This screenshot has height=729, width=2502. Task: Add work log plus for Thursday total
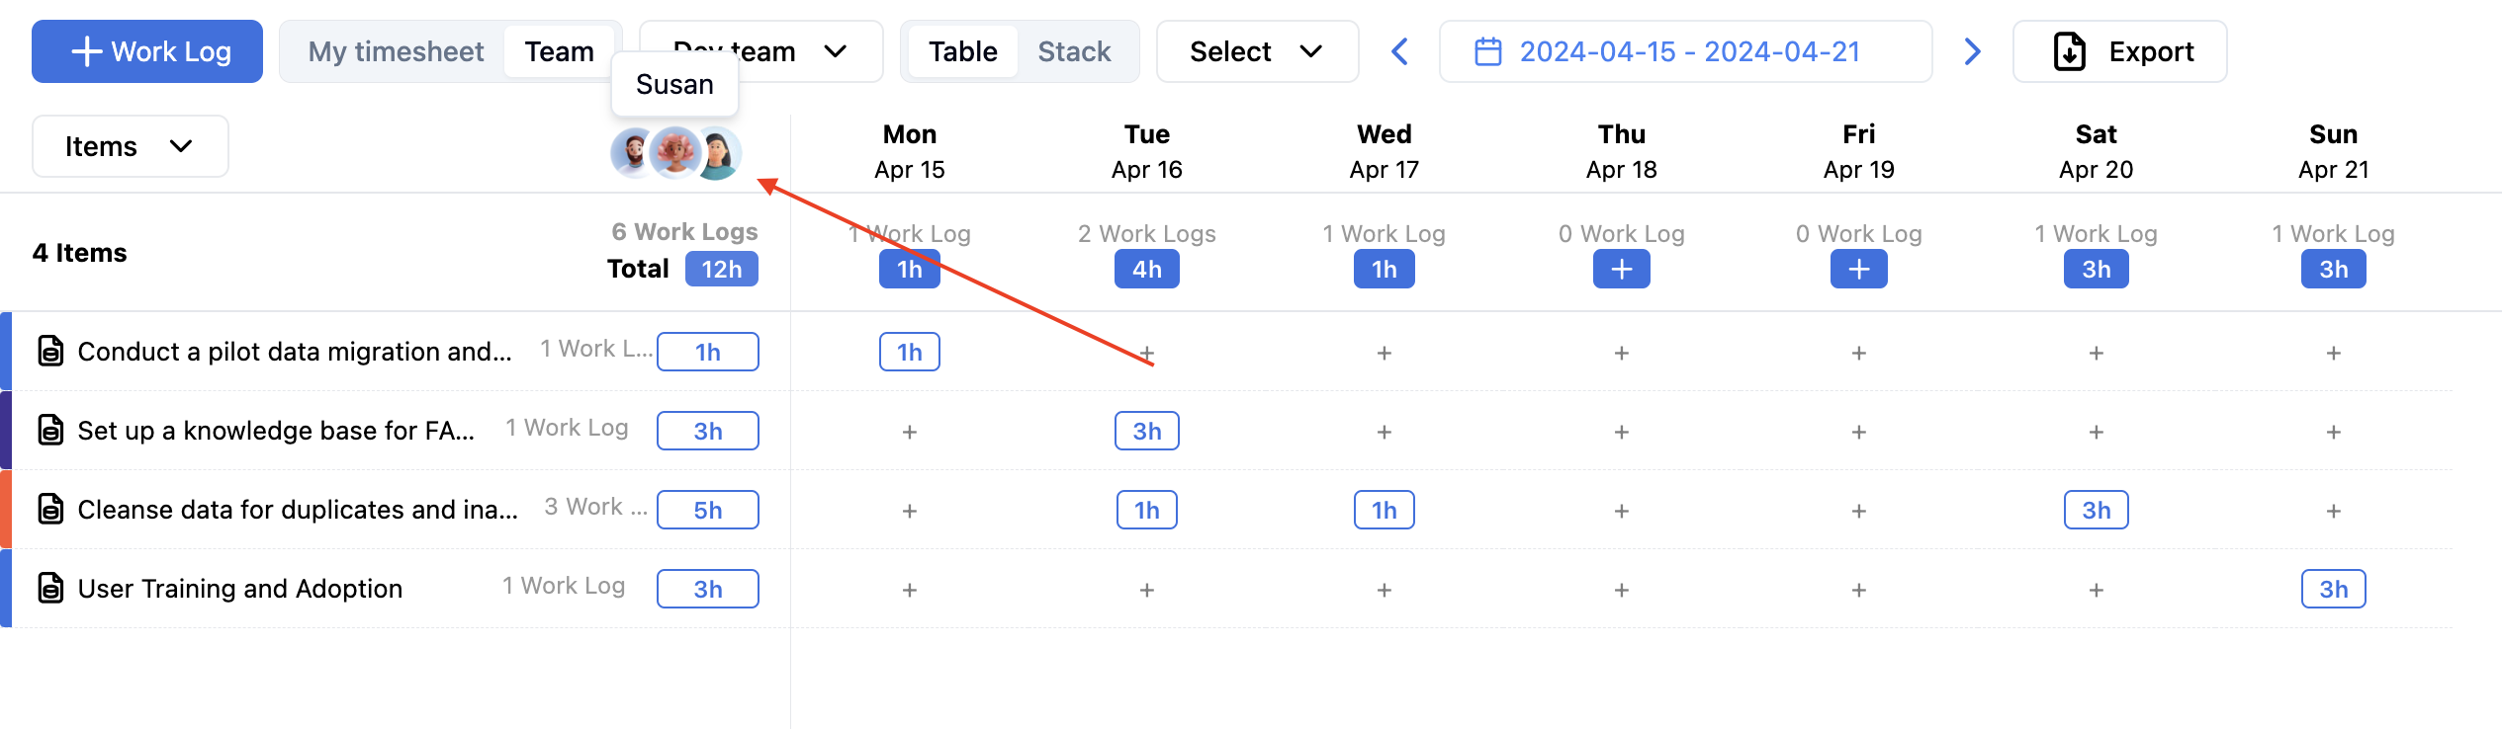(1621, 270)
